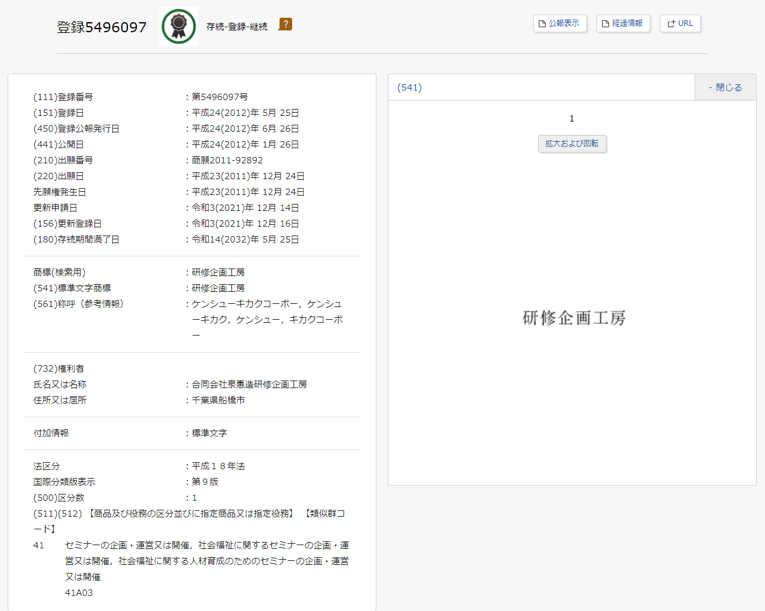Image resolution: width=765 pixels, height=611 pixels.
Task: Click the 商標(検索用) value 研修企画工房
Action: click(x=219, y=272)
